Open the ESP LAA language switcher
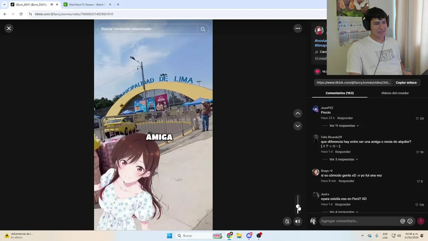The width and height of the screenshot is (428, 241). pyautogui.click(x=385, y=236)
